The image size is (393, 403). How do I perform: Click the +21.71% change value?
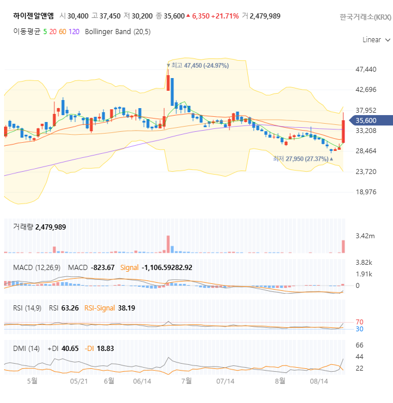(225, 16)
